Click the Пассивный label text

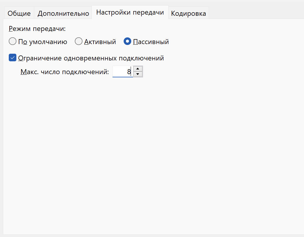click(x=151, y=42)
